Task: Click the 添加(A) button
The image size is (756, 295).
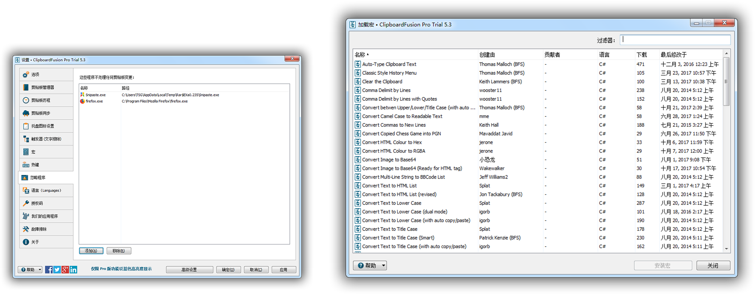Action: pyautogui.click(x=91, y=251)
